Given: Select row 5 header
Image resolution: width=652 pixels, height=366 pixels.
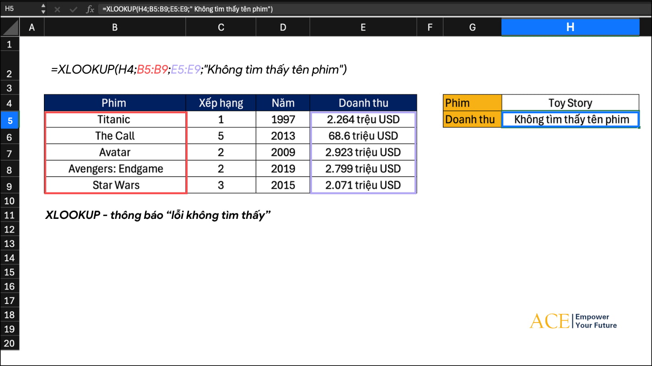Looking at the screenshot, I should click(x=10, y=120).
